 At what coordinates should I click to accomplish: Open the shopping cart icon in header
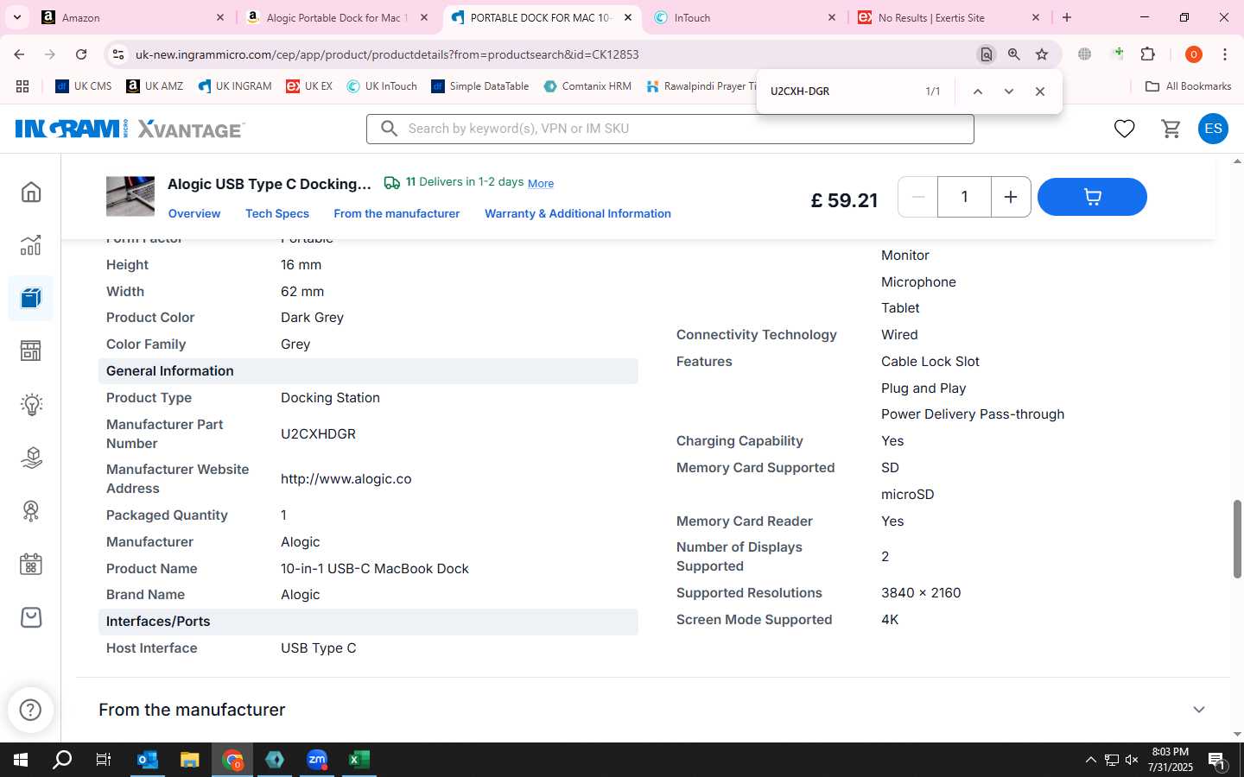1171,129
